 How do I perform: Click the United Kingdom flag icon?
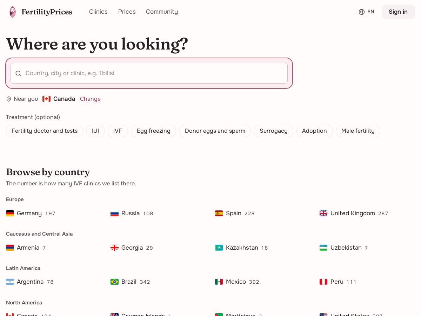click(323, 213)
